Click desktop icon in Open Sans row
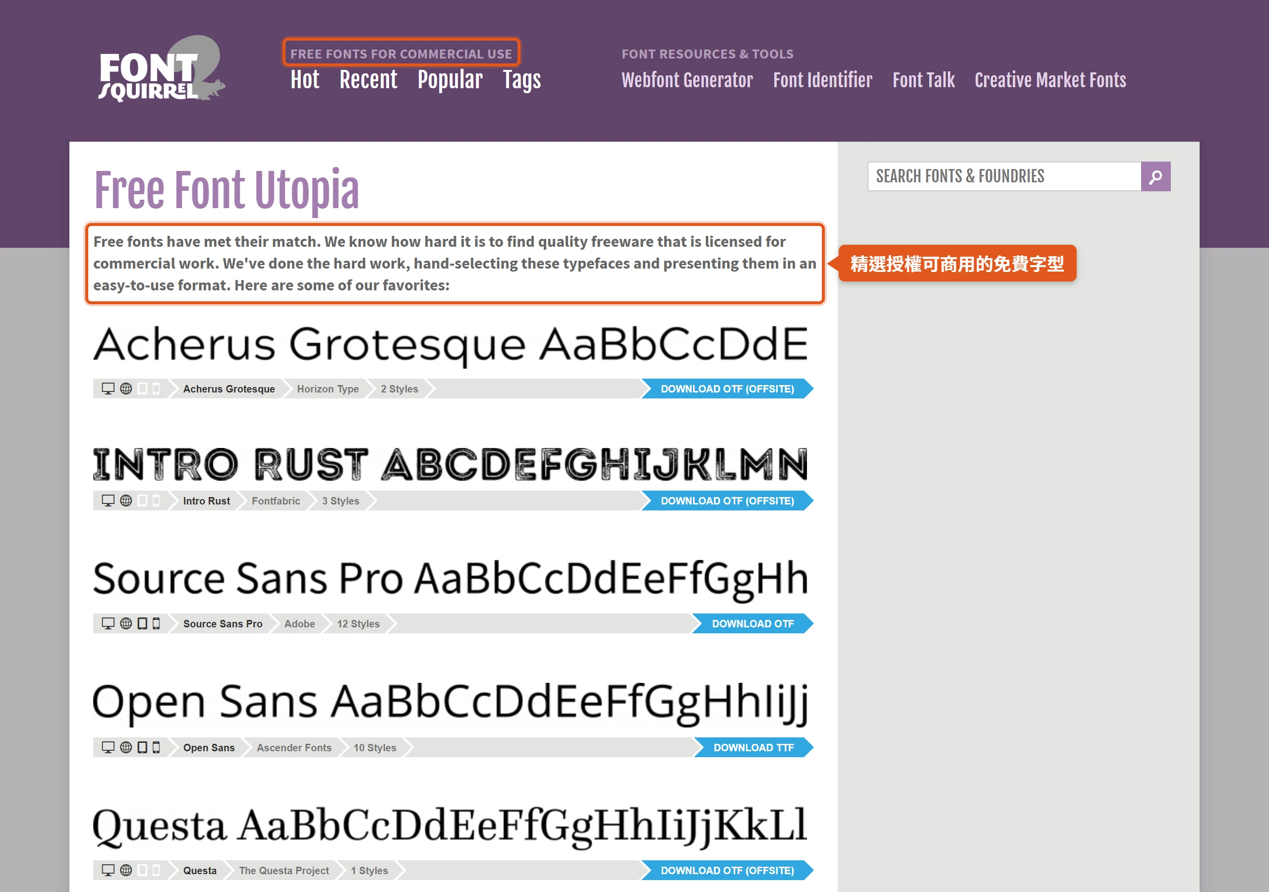This screenshot has width=1269, height=892. (108, 747)
